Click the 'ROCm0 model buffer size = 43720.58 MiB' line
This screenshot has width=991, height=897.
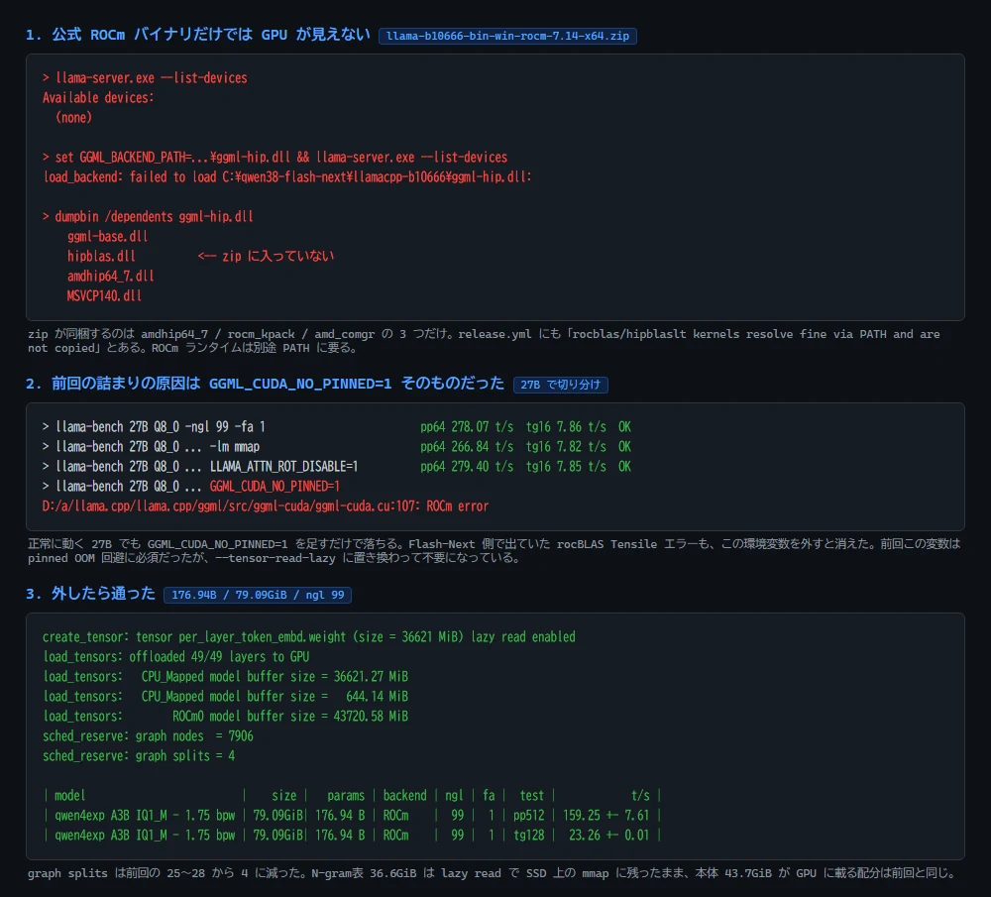tap(226, 717)
